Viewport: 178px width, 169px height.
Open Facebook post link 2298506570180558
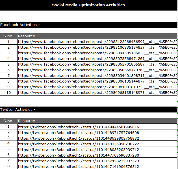pyautogui.click(x=97, y=64)
